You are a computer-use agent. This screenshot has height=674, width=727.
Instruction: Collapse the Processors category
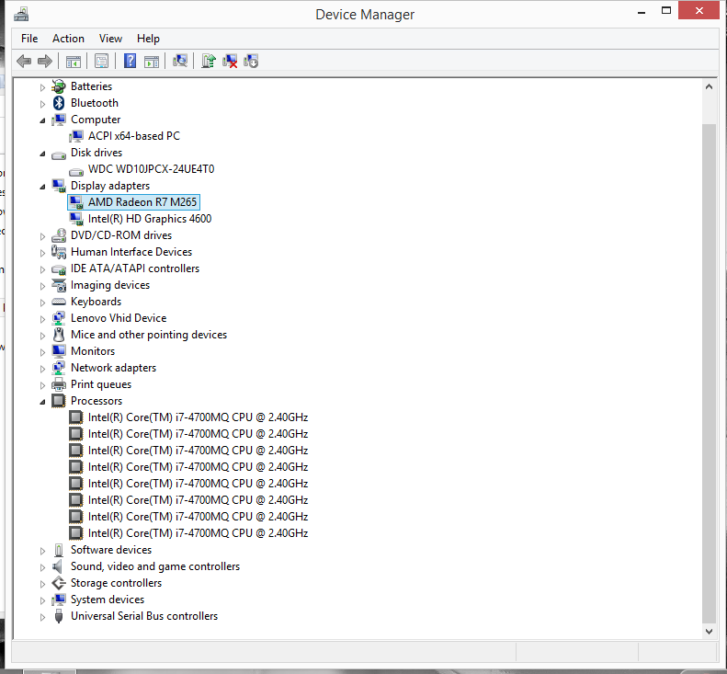click(x=42, y=402)
